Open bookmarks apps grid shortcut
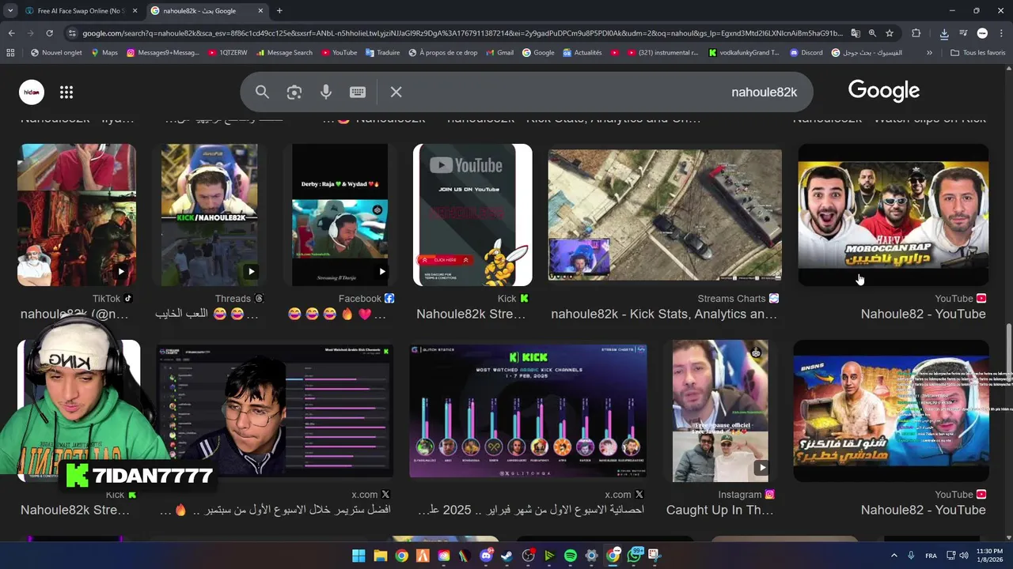The height and width of the screenshot is (569, 1013). 10,53
